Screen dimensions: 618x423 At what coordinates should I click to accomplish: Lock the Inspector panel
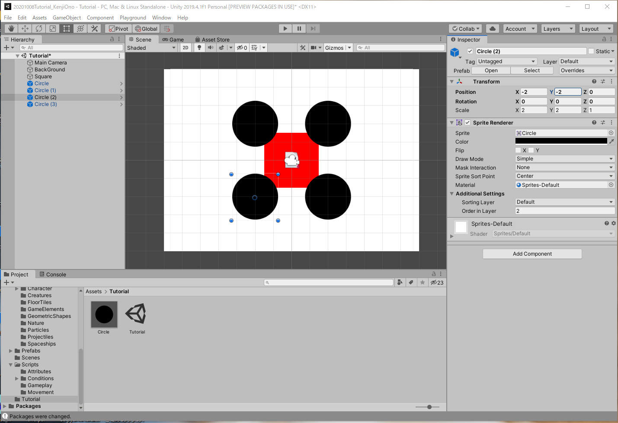click(x=604, y=39)
